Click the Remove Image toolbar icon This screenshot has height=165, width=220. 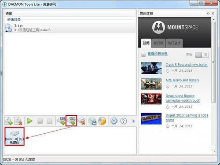[18, 121]
